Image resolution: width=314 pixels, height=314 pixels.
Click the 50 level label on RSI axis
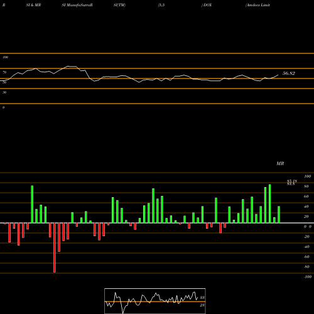point(4,82)
